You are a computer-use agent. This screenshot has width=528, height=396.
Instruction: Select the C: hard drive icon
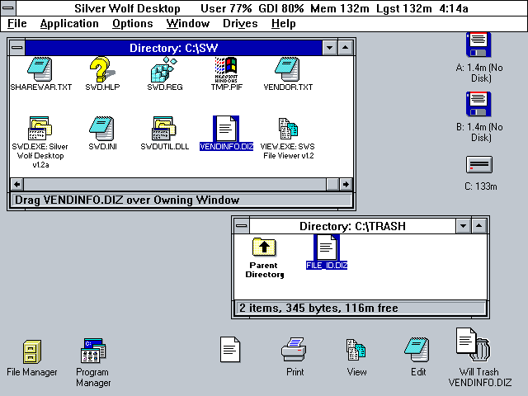point(479,165)
